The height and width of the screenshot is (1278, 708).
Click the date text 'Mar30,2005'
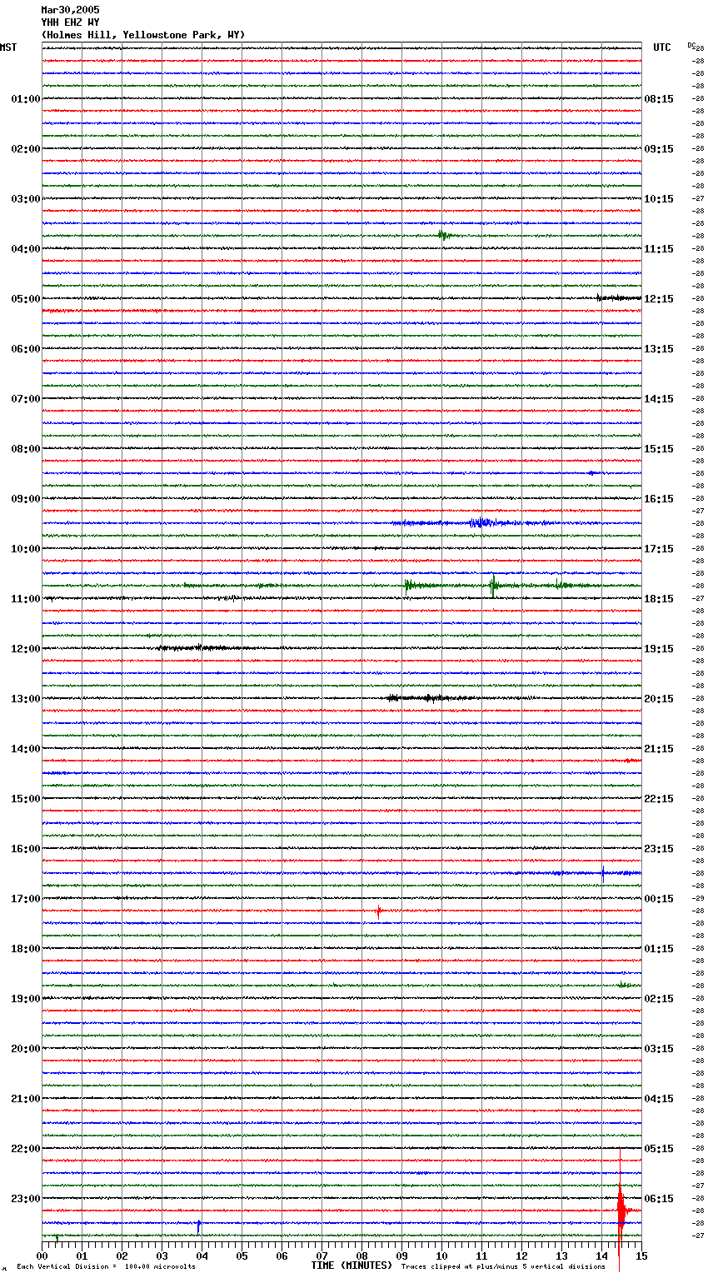tap(70, 10)
